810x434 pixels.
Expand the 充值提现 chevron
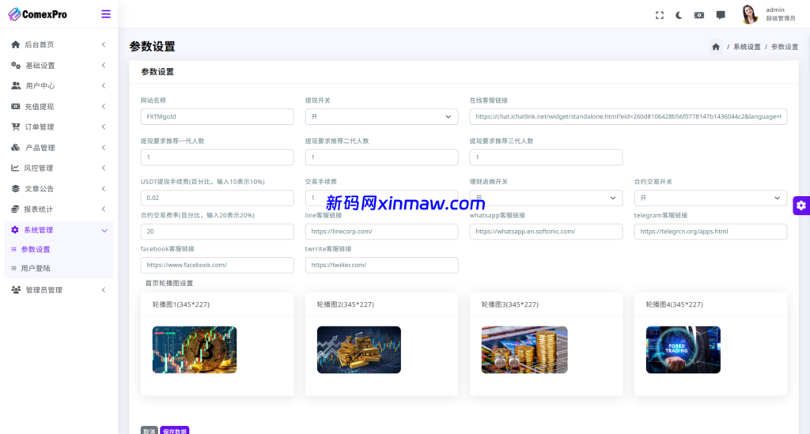tap(104, 106)
